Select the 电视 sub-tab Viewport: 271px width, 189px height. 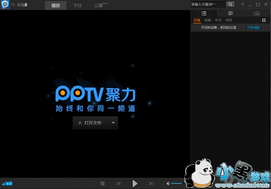coord(229,20)
